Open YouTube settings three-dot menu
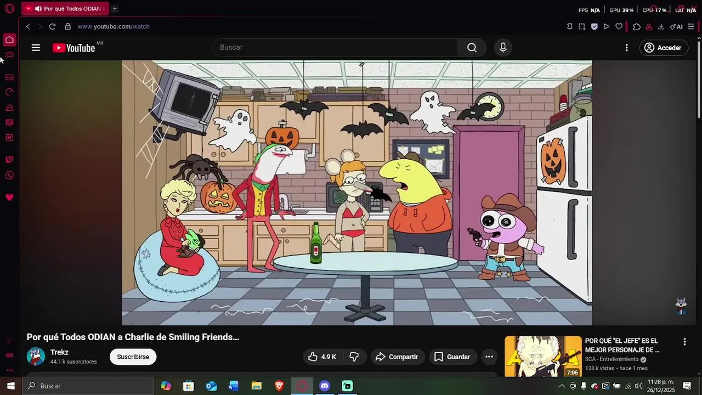The width and height of the screenshot is (702, 395). 626,48
